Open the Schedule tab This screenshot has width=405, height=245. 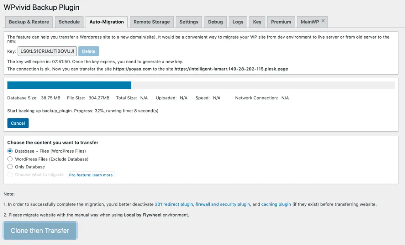click(69, 22)
